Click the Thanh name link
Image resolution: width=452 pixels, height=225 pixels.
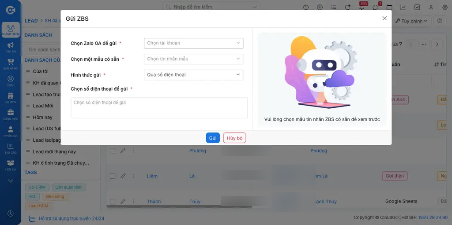pyautogui.click(x=154, y=201)
